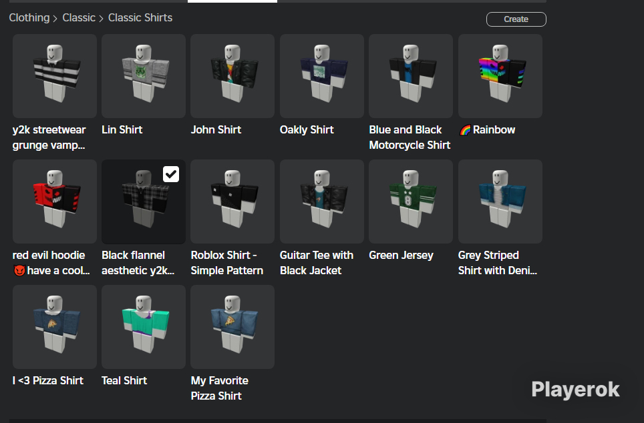Screen dimensions: 644x423
Task: Select the Lin Shirt thumbnail
Action: click(x=144, y=76)
